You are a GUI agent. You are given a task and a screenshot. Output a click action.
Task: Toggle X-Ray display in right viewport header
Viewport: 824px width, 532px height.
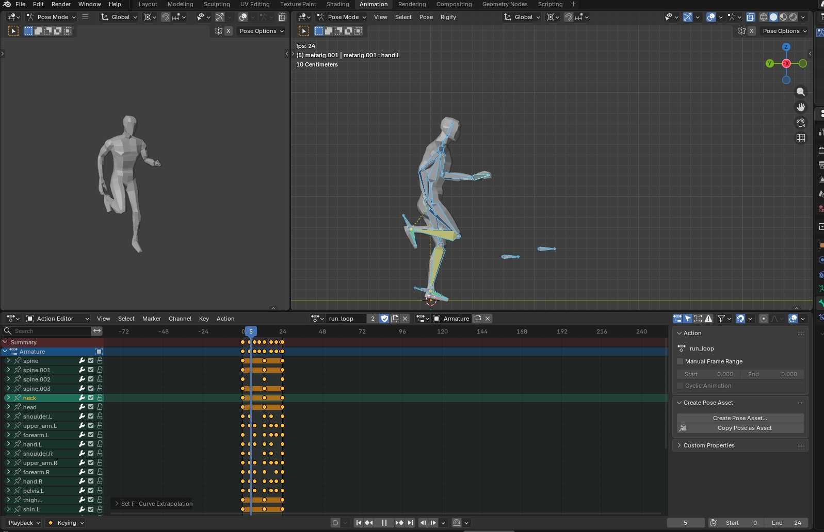[x=750, y=17]
